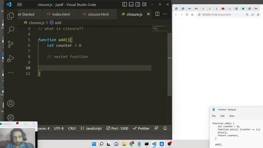Open the Run and Debug view
The height and width of the screenshot is (148, 263).
(x=11, y=58)
